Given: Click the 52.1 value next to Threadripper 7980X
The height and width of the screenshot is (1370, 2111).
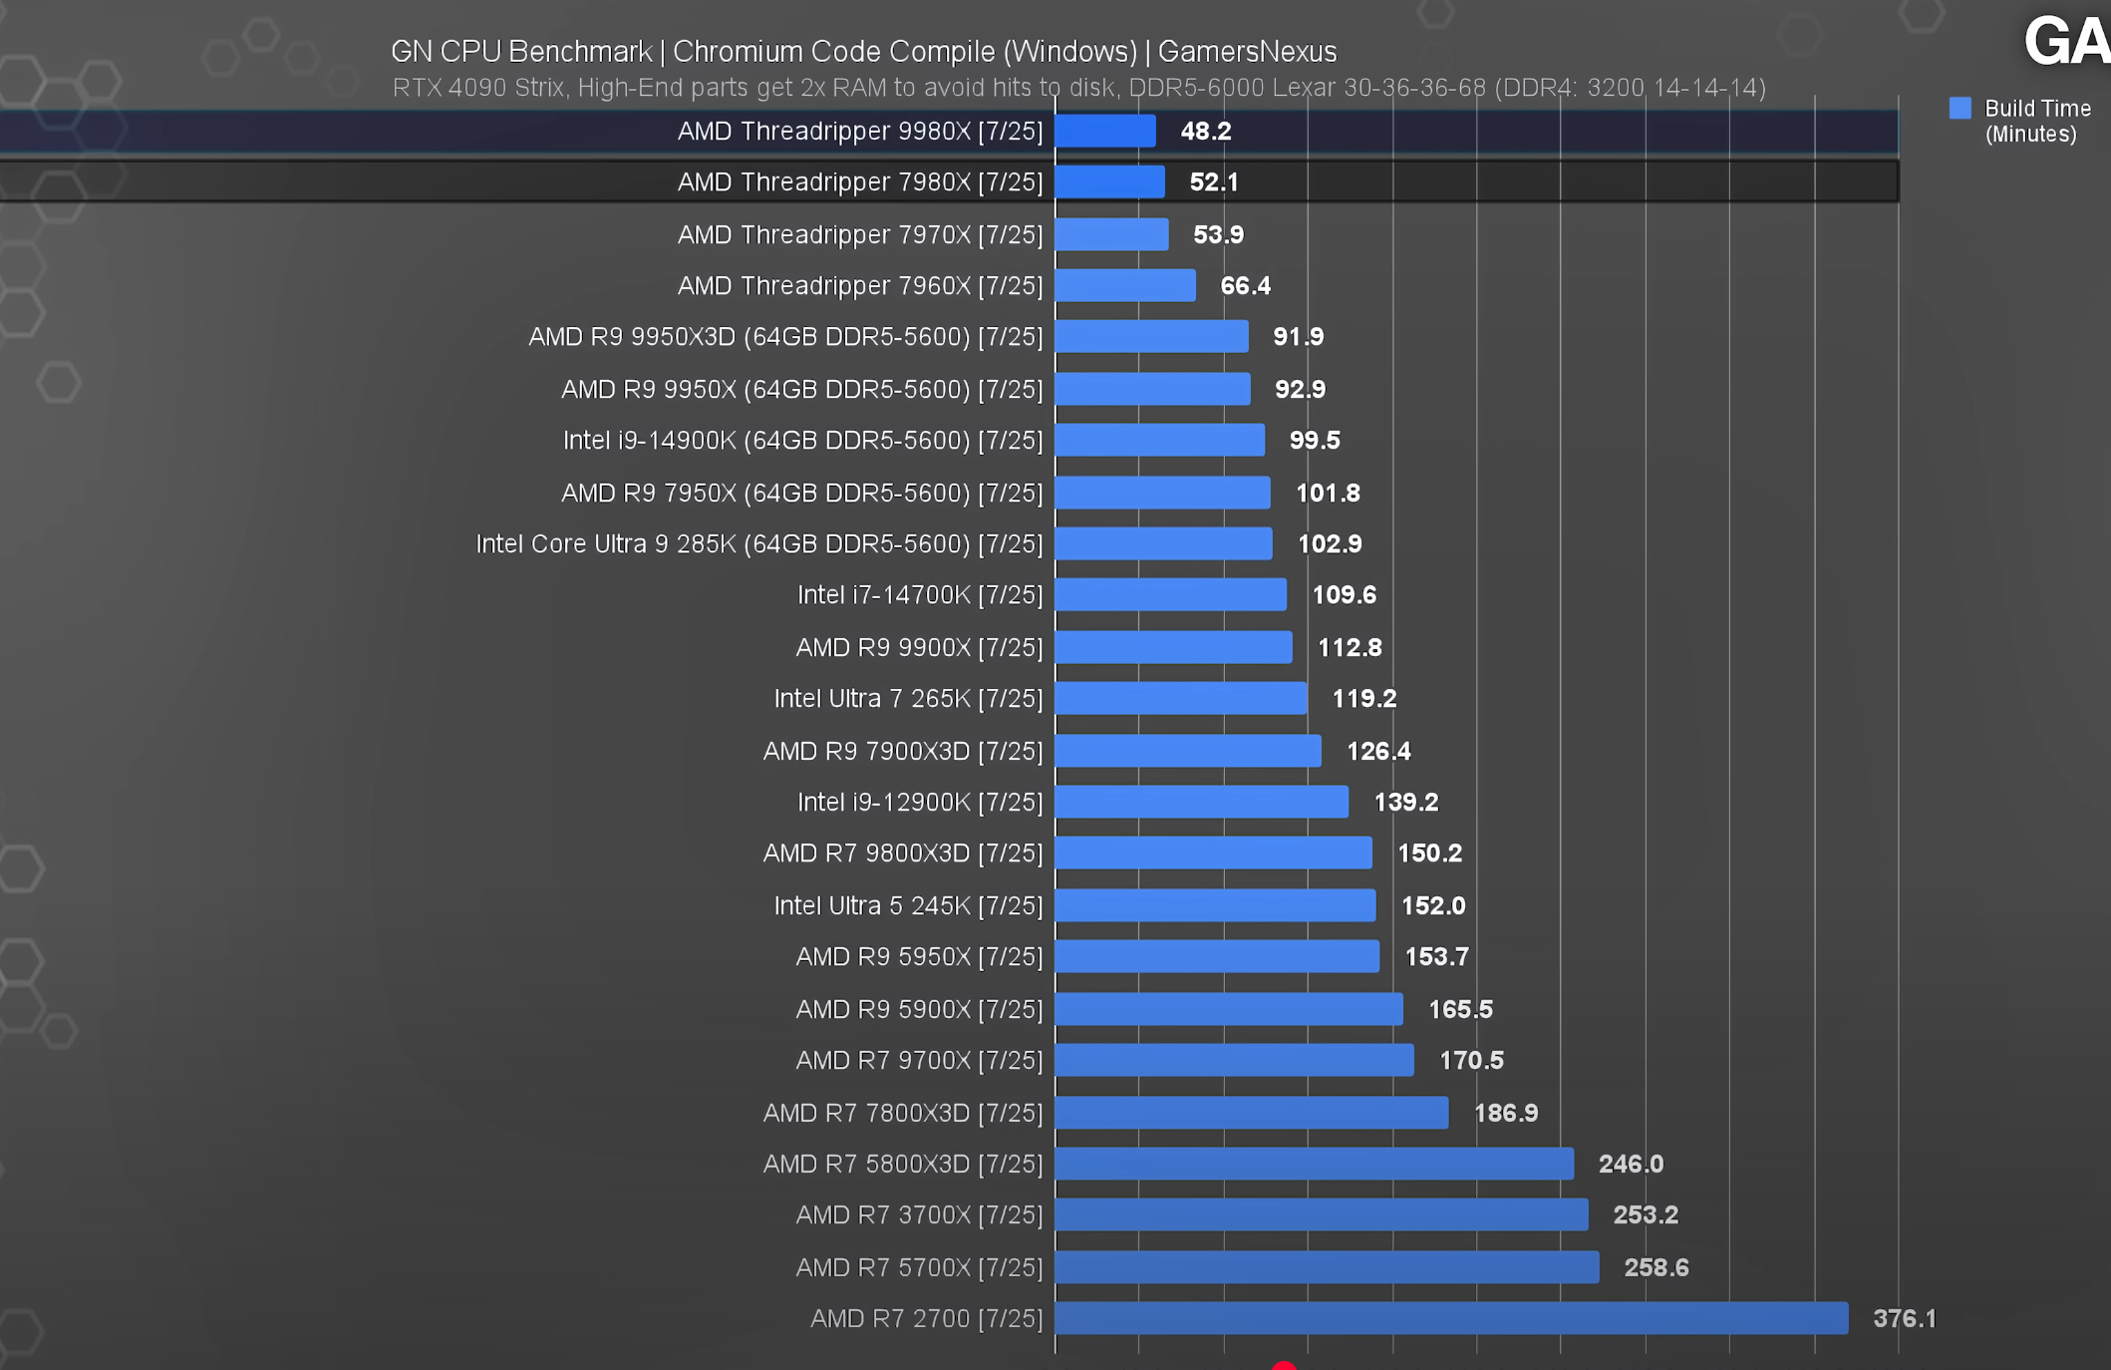Looking at the screenshot, I should pos(1214,181).
